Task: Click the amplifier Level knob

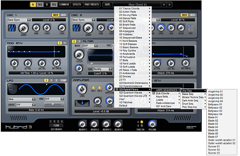Action: pos(82,89)
